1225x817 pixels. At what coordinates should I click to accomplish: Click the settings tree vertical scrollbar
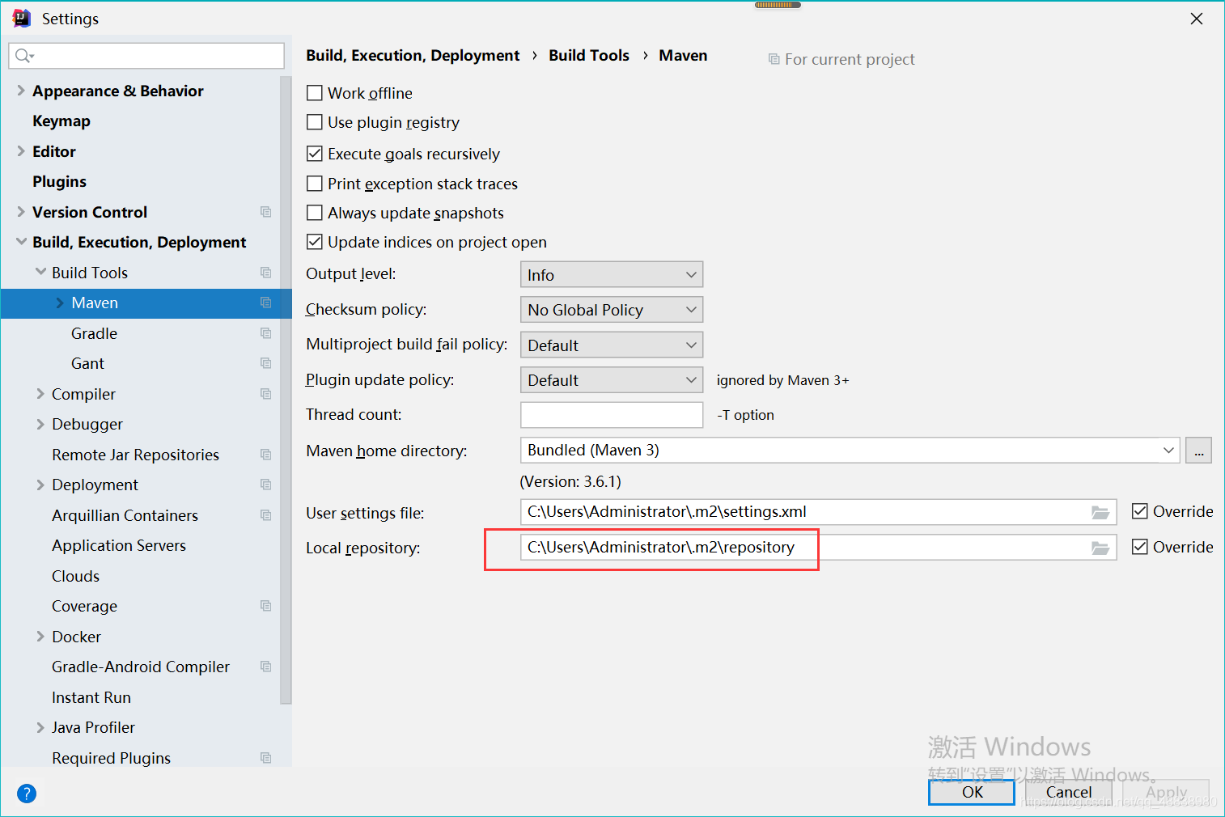pyautogui.click(x=286, y=390)
